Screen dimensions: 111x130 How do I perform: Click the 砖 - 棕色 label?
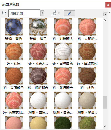tap(87, 88)
